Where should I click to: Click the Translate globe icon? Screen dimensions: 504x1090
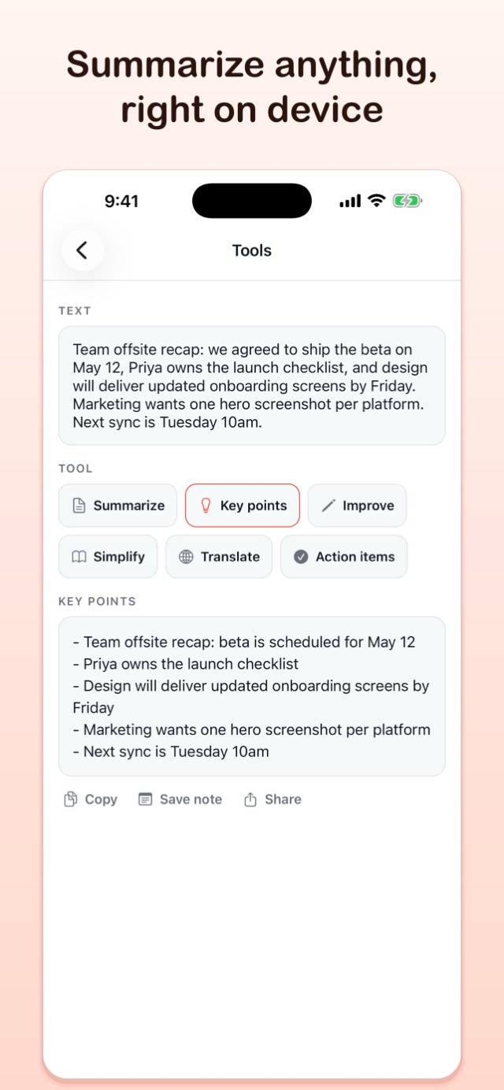click(x=186, y=557)
